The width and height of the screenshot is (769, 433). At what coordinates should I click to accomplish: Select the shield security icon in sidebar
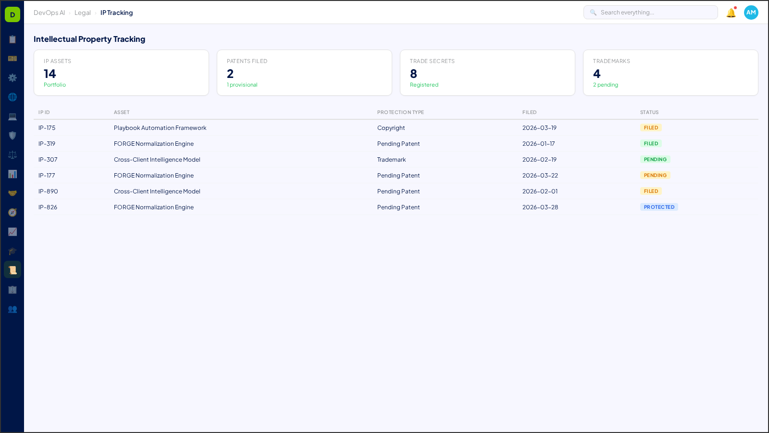point(12,136)
